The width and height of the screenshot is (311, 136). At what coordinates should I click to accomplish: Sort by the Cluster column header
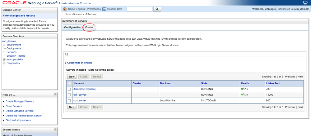[137, 83]
